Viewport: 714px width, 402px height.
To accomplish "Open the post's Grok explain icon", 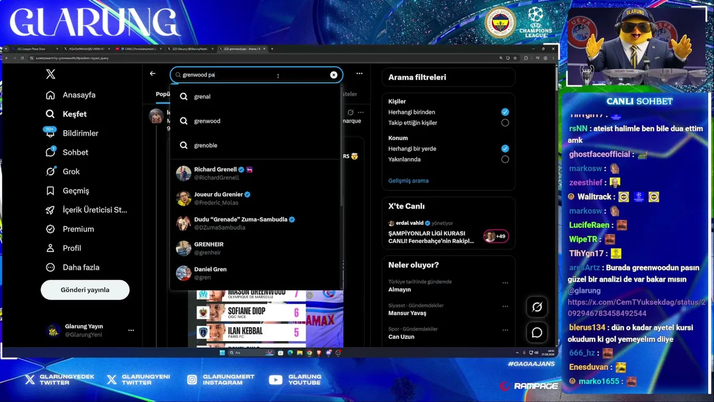I will point(350,112).
